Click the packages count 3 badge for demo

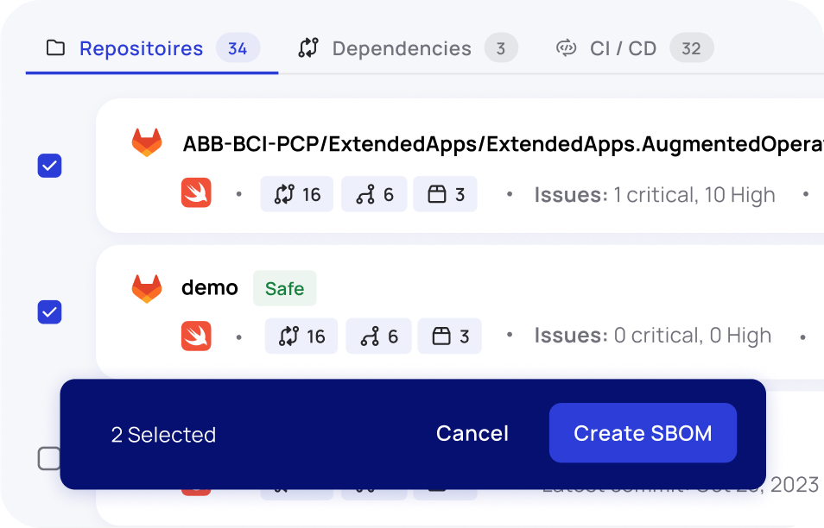click(x=449, y=336)
